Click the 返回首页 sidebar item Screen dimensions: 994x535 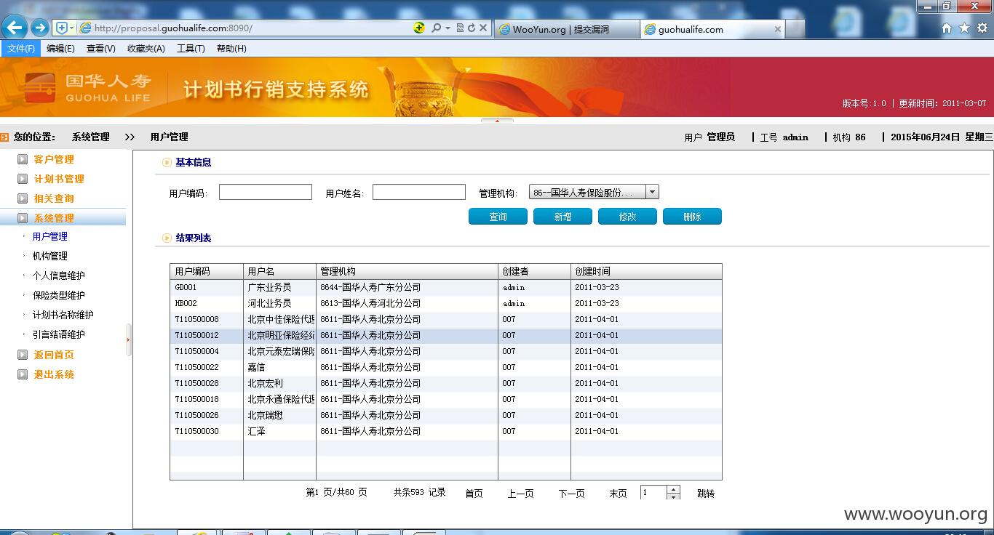pos(54,355)
